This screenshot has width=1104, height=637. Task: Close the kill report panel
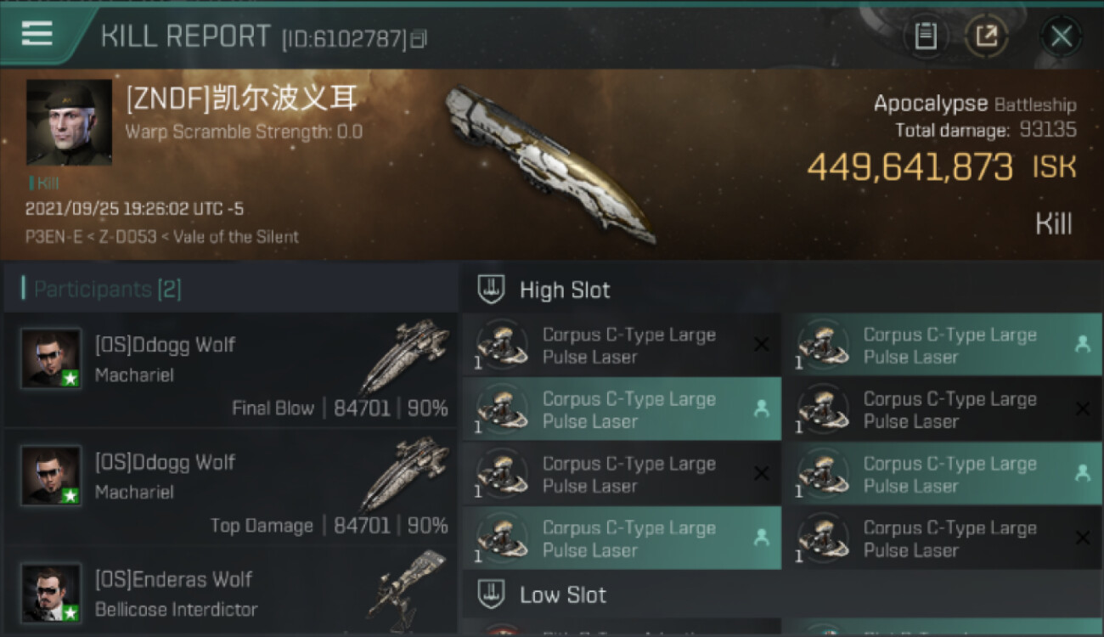pos(1061,37)
